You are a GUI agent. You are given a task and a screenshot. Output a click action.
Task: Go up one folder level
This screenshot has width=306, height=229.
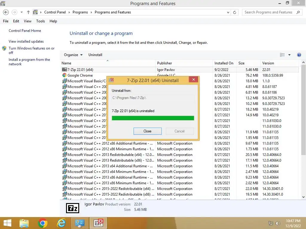point(28,12)
